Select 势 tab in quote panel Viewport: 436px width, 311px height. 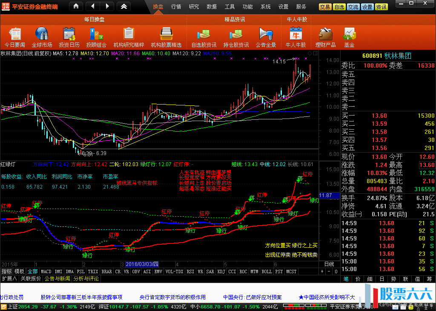coord(393,279)
